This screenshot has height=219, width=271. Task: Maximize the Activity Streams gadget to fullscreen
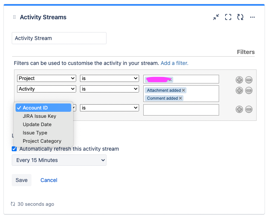point(228,17)
